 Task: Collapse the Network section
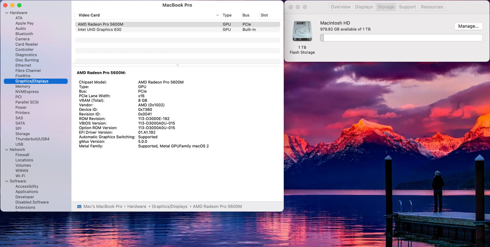pos(6,149)
